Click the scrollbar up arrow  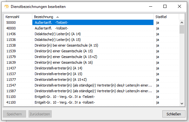click(x=182, y=22)
